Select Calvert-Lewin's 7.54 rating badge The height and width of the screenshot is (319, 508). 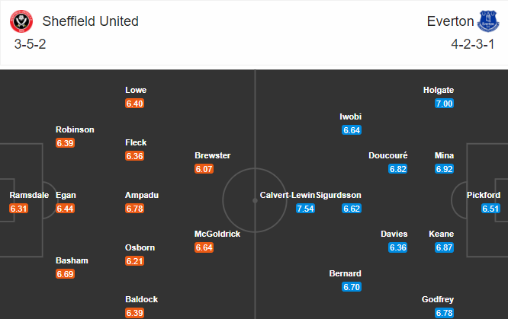[305, 209]
